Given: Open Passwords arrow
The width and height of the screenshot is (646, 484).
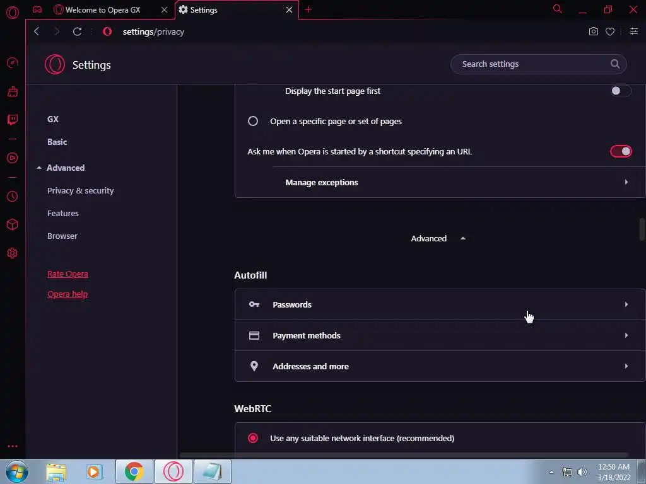Looking at the screenshot, I should [x=626, y=304].
